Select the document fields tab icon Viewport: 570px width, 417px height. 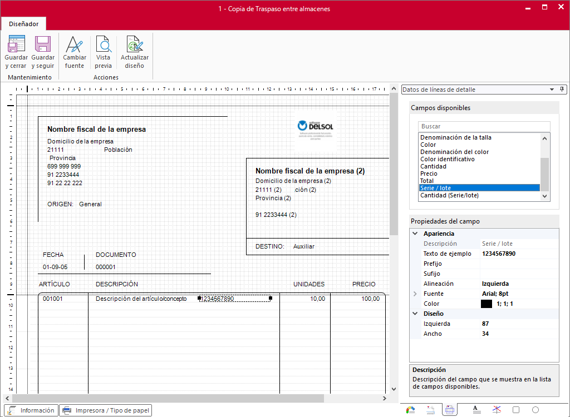pyautogui.click(x=430, y=410)
